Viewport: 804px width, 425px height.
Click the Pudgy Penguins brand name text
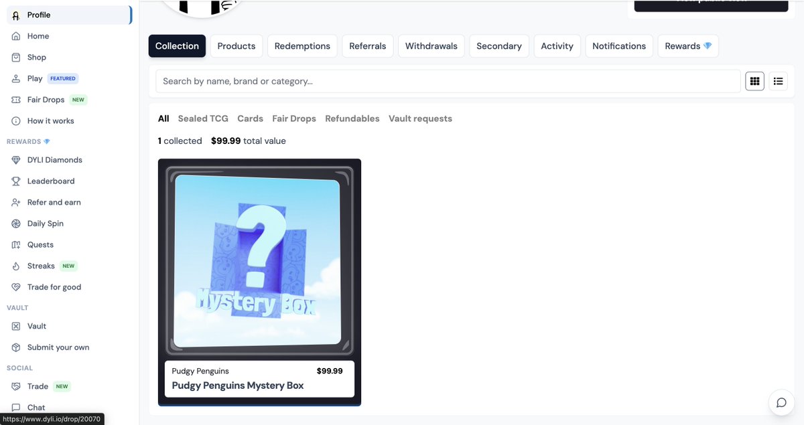[x=200, y=371]
